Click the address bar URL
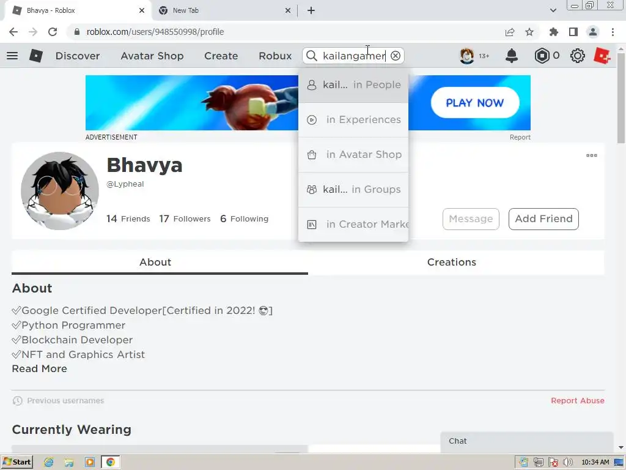The image size is (626, 470). [155, 32]
